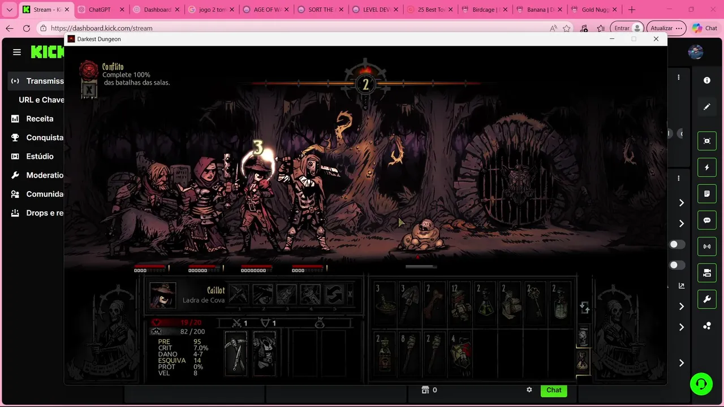Click the inventory sort arrows icon
This screenshot has width=724, height=407.
tap(585, 308)
